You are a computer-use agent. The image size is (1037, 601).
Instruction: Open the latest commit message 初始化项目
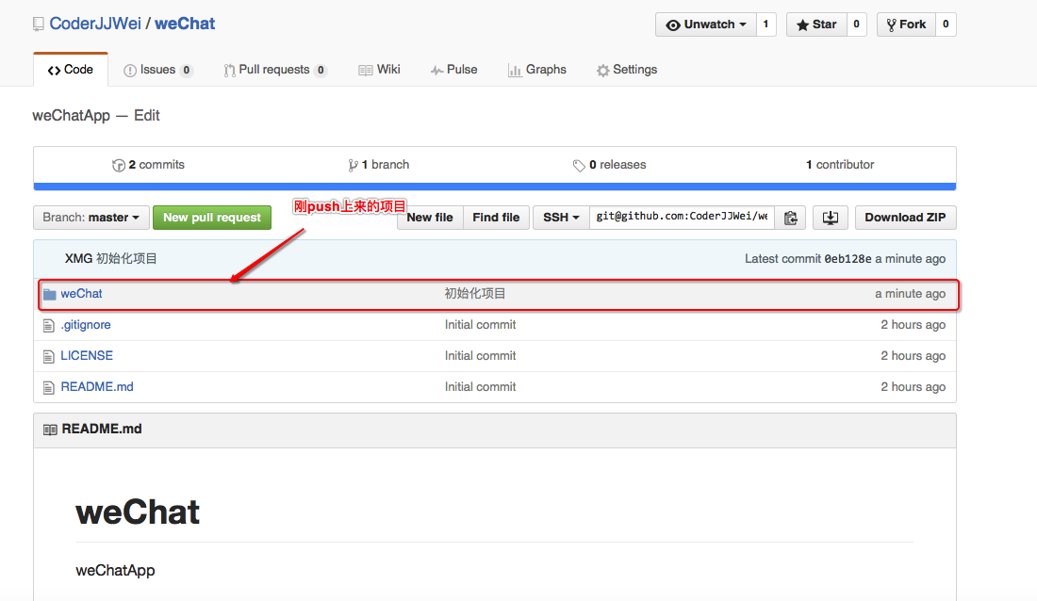[126, 258]
